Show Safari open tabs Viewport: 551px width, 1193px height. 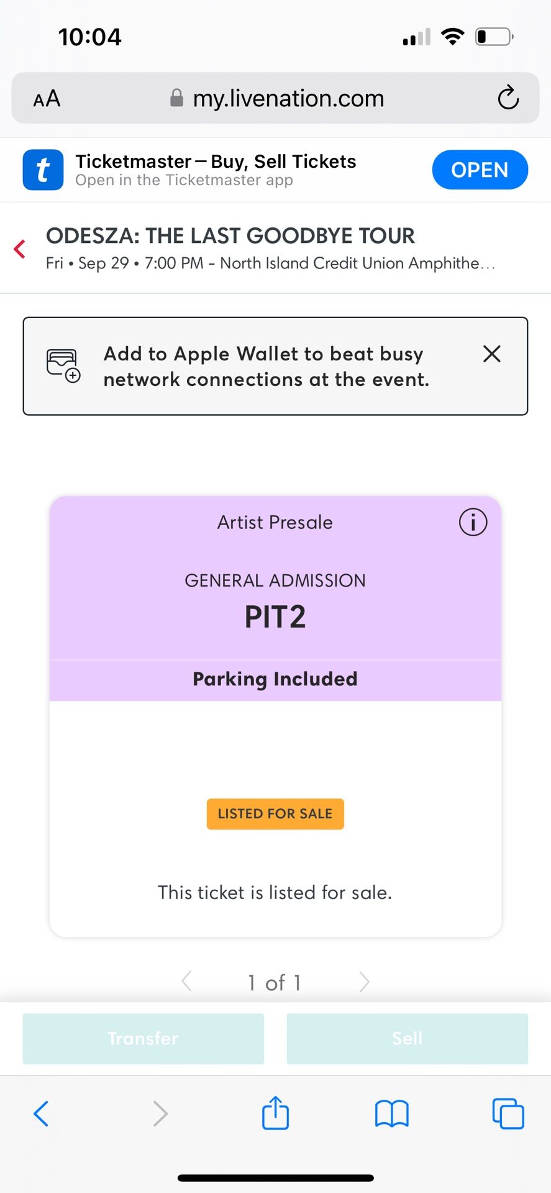click(508, 1113)
